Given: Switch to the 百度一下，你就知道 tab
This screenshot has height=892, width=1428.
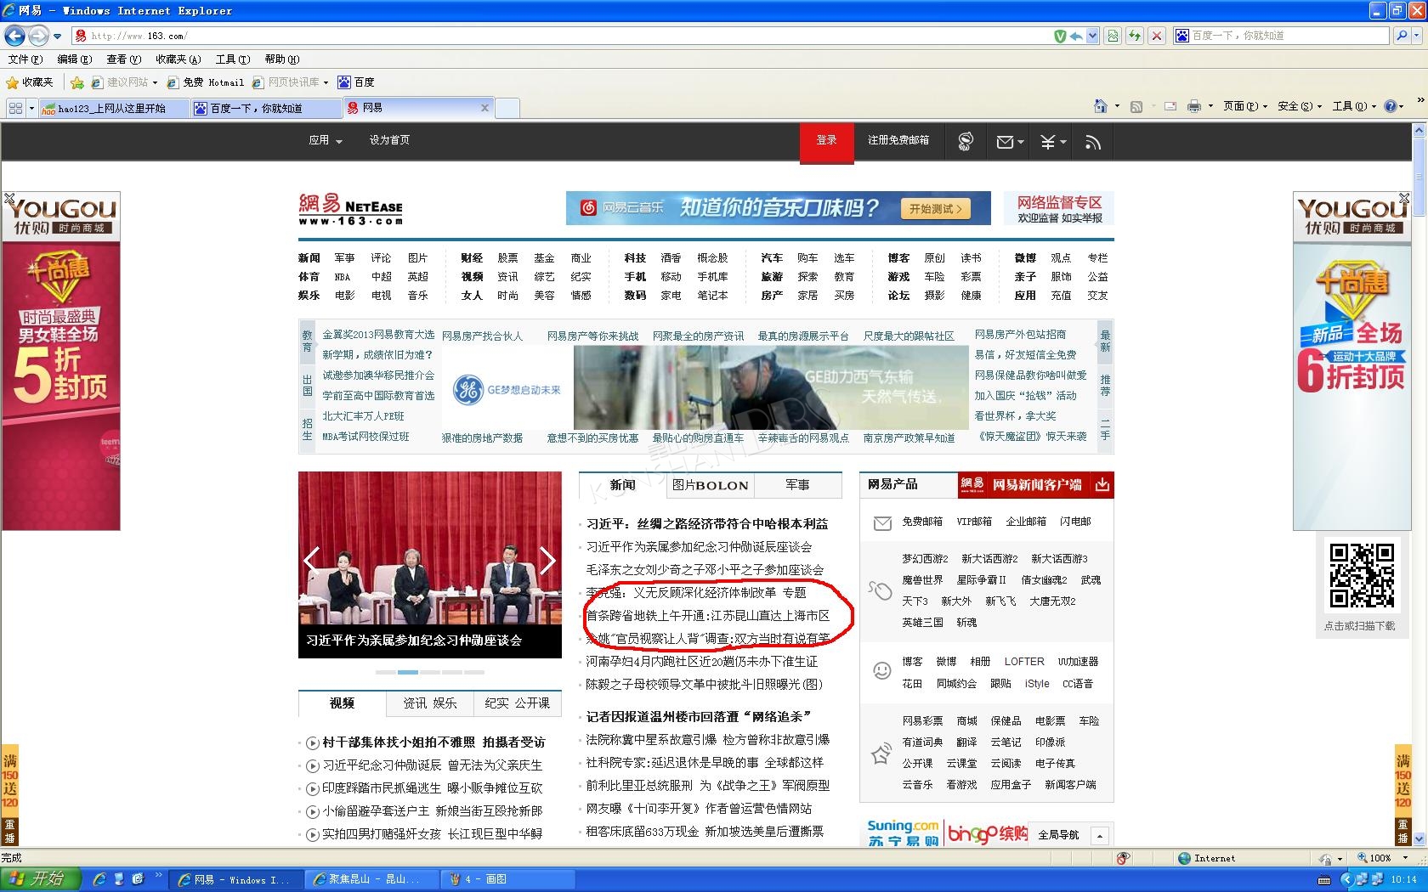Looking at the screenshot, I should point(265,108).
